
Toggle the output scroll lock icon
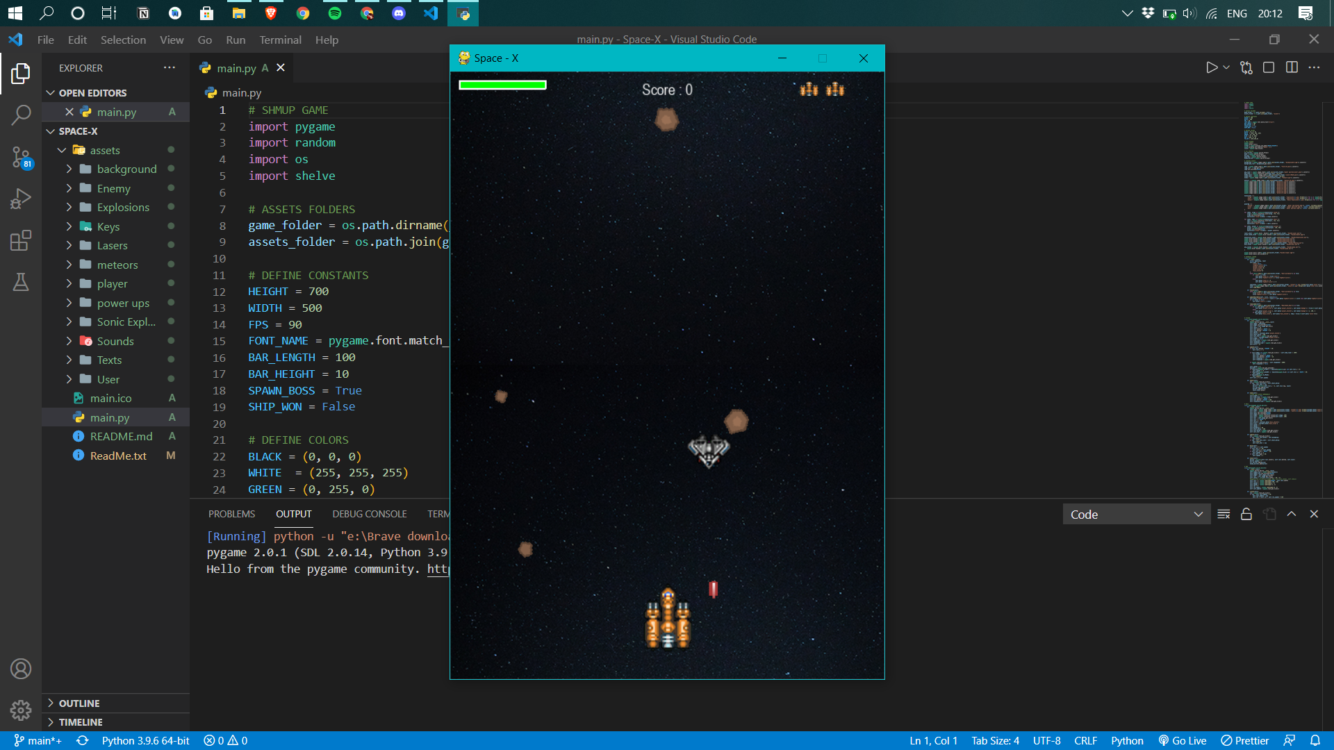point(1246,515)
